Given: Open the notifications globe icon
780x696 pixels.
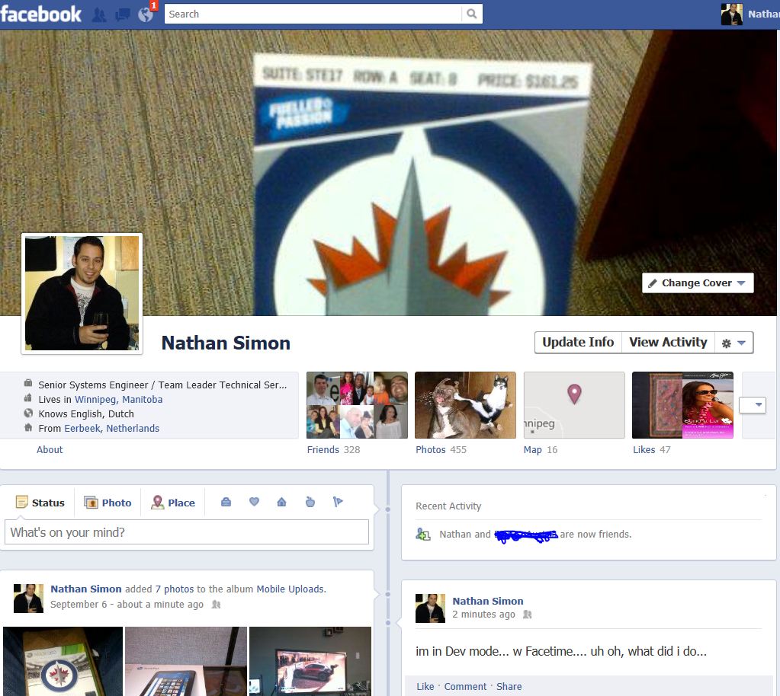Looking at the screenshot, I should coord(146,14).
